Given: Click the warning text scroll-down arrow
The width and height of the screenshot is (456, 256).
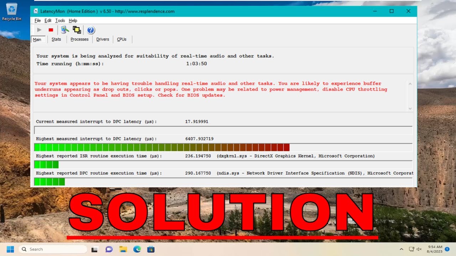Looking at the screenshot, I should pos(410,108).
